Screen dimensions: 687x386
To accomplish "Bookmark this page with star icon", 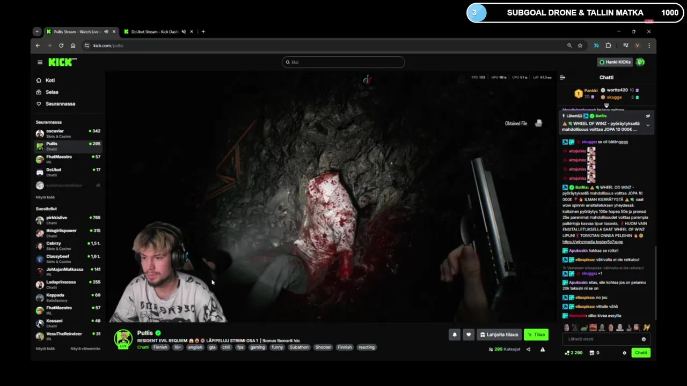I will [x=580, y=46].
